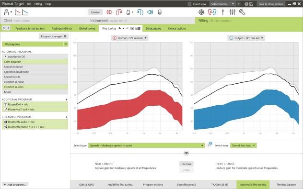
Task: Open the wrench device options icon
Action: point(242,12)
